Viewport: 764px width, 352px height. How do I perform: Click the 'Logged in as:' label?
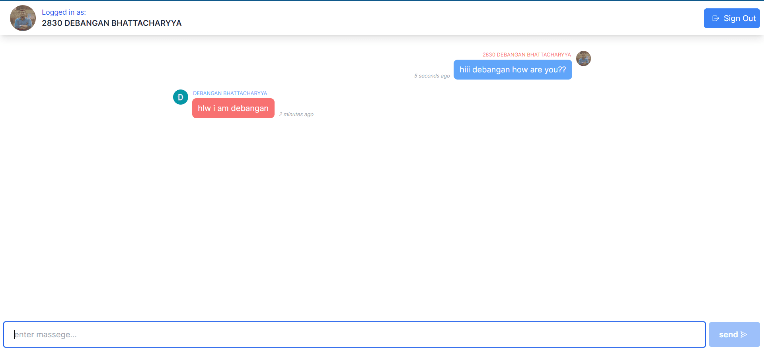(x=64, y=12)
